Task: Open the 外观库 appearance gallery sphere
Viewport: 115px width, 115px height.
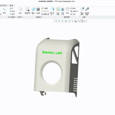Action: pos(38,9)
